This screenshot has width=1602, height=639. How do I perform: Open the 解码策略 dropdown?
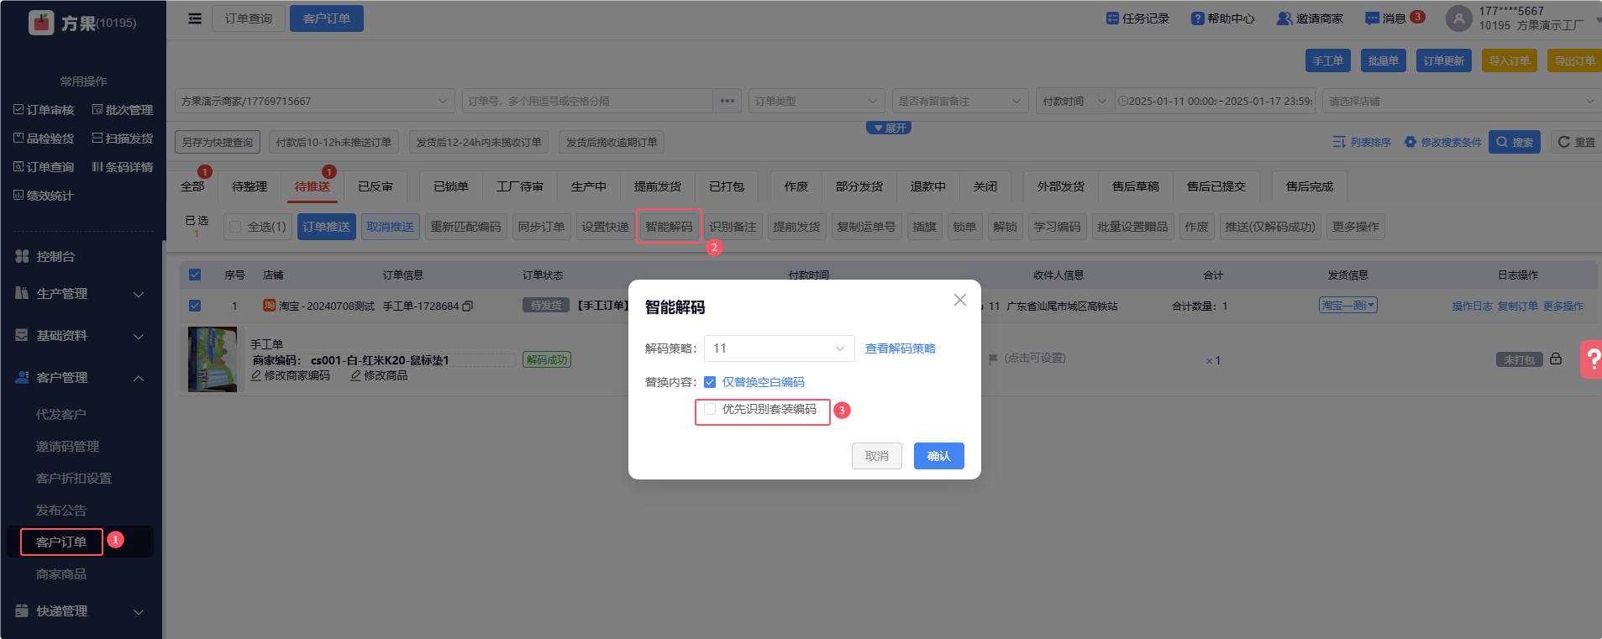pos(779,348)
